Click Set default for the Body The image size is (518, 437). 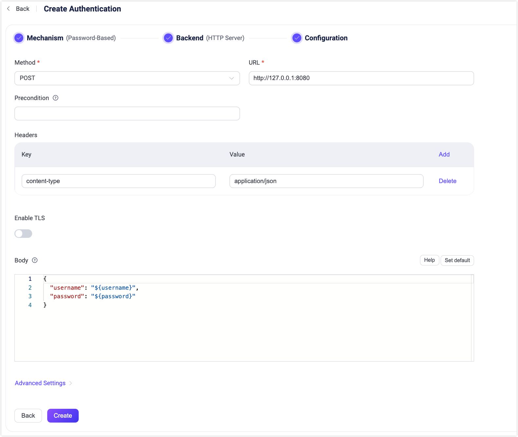457,260
